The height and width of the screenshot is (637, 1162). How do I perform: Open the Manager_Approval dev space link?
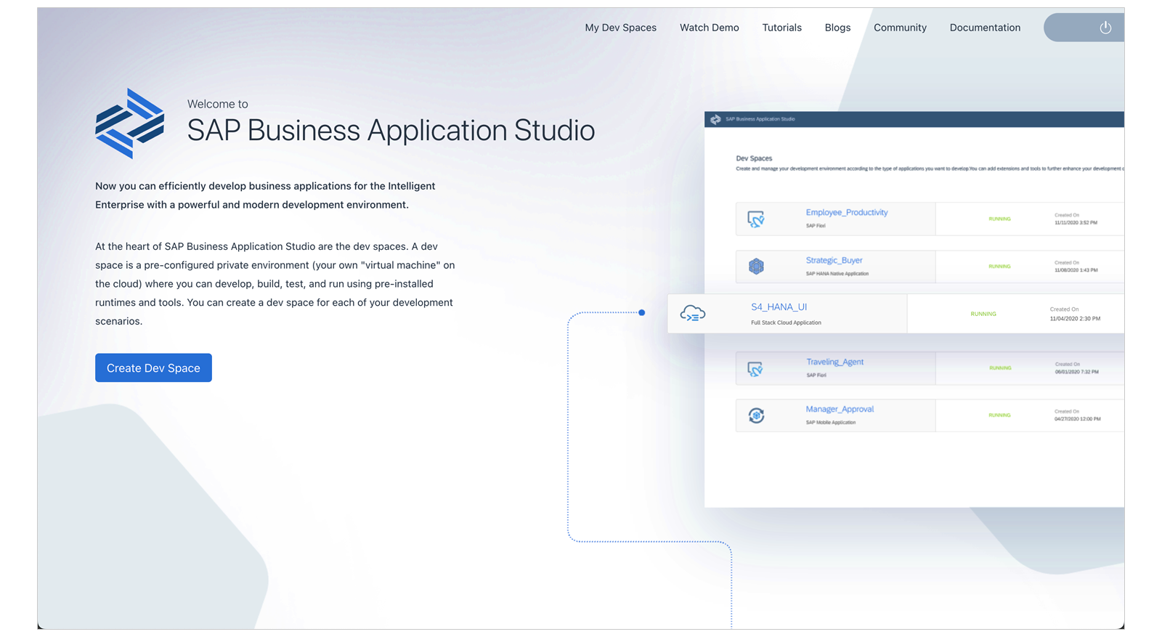coord(840,409)
